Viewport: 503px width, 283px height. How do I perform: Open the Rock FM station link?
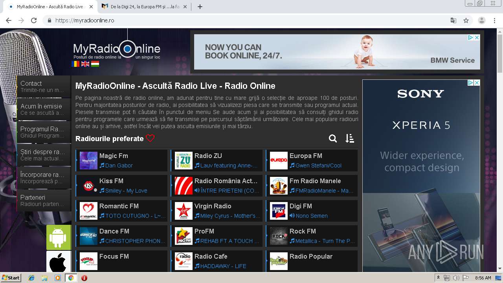click(x=303, y=231)
